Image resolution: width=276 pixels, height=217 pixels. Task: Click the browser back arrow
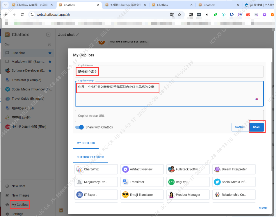coord(6,15)
